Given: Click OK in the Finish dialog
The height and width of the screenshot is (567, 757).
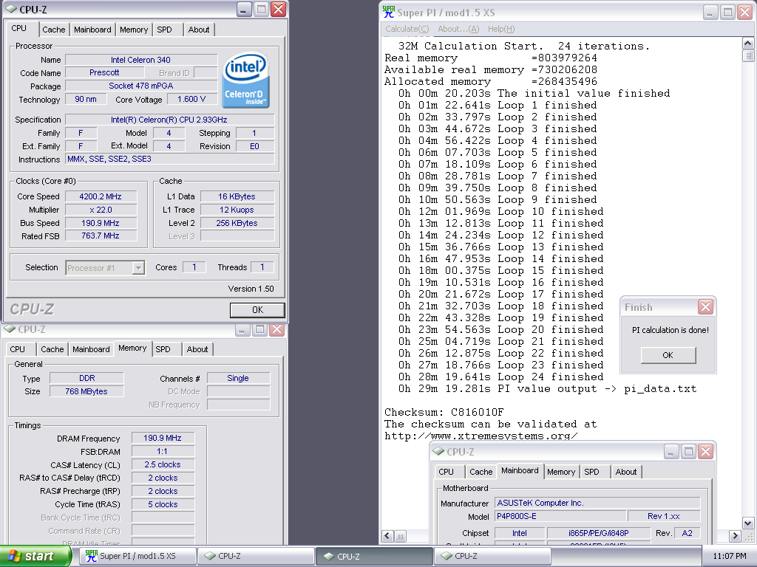Looking at the screenshot, I should click(668, 355).
